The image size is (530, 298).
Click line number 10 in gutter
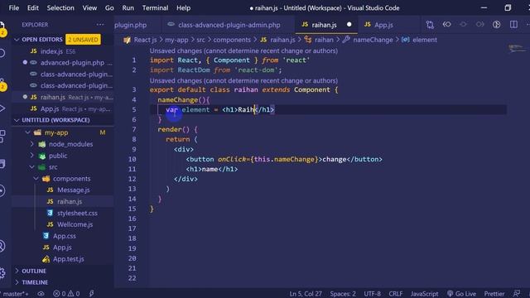click(x=132, y=159)
